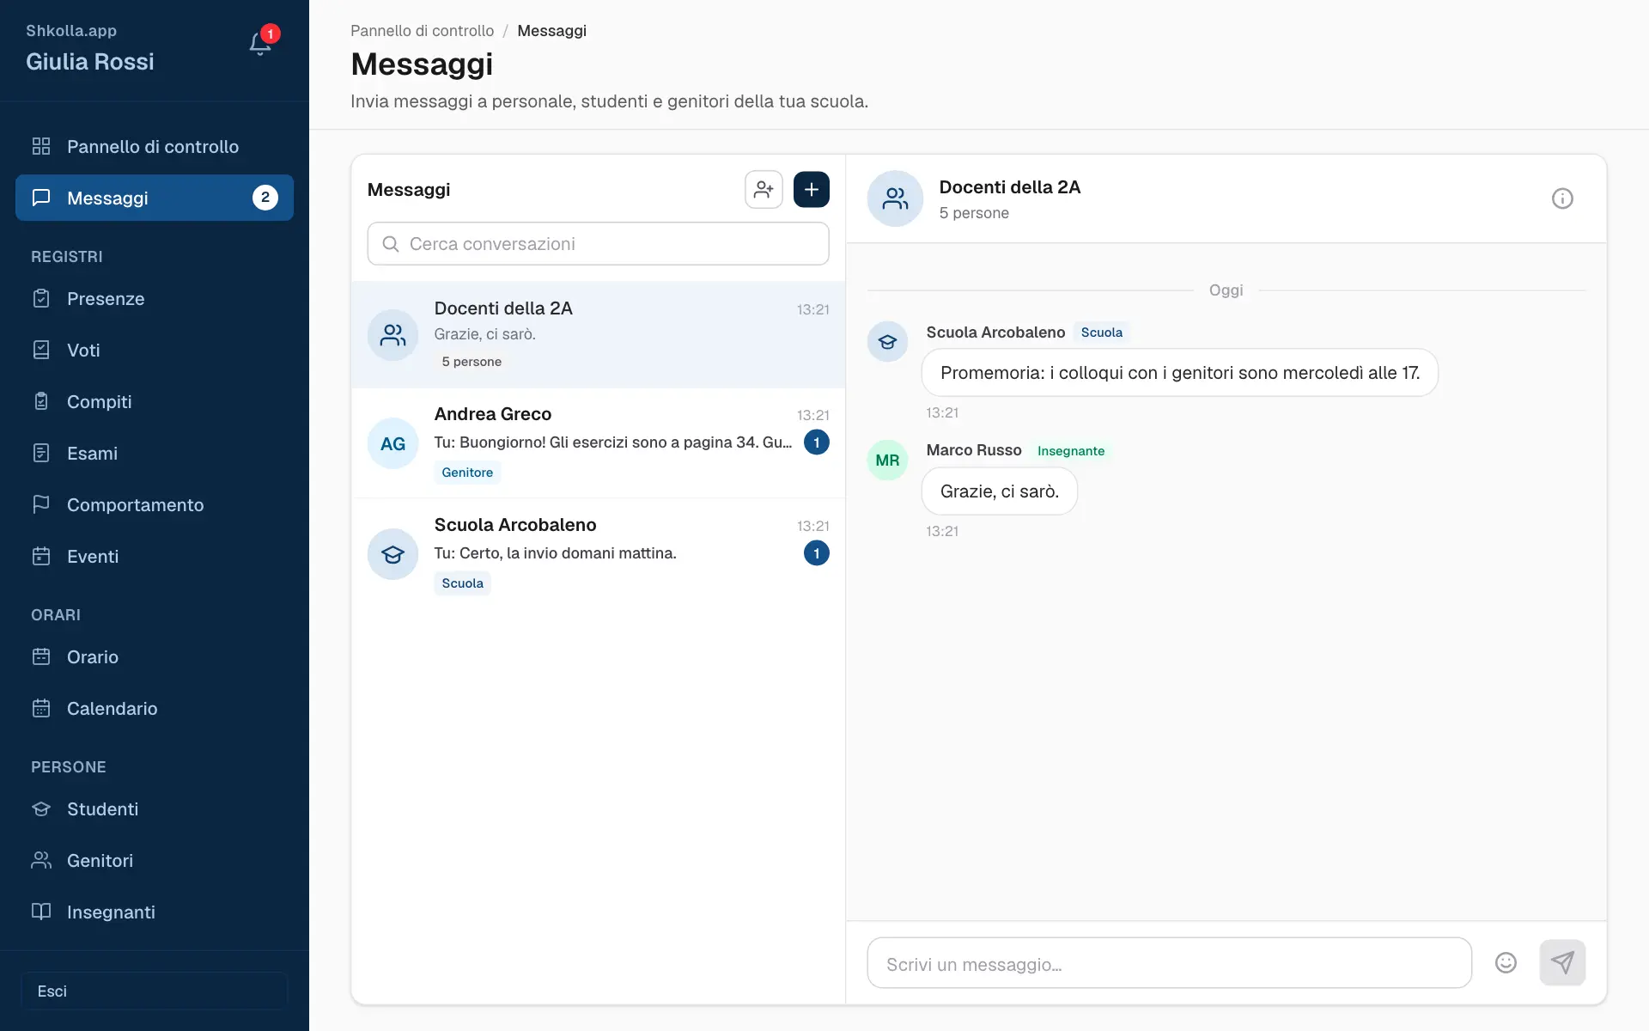The width and height of the screenshot is (1649, 1031).
Task: Open Orario from the sidebar
Action: coord(155,657)
